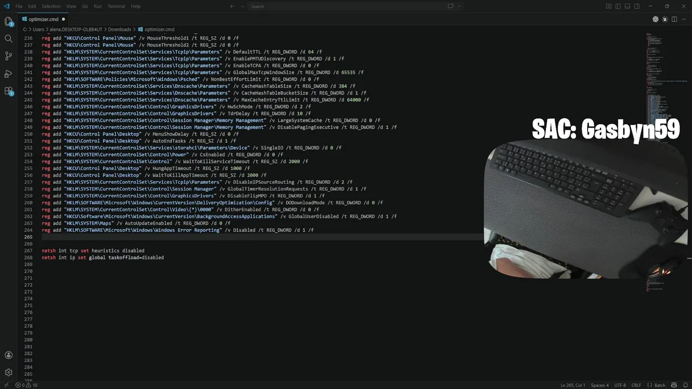Click the unsaved dot on optimizer.cmd tab

(63, 19)
